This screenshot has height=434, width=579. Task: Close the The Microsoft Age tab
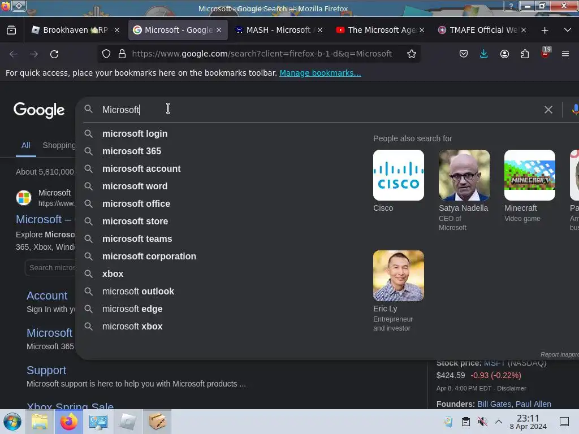click(422, 30)
